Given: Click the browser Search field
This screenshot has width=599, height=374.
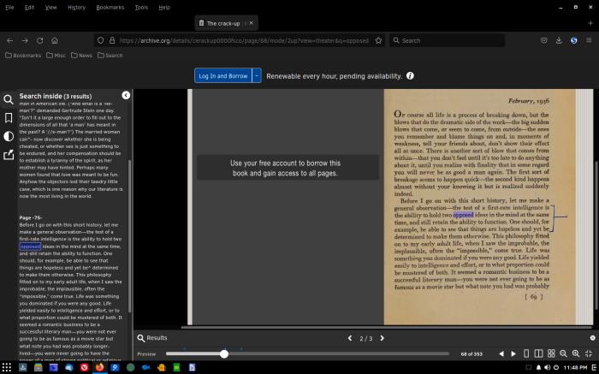Looking at the screenshot, I should pyautogui.click(x=447, y=40).
